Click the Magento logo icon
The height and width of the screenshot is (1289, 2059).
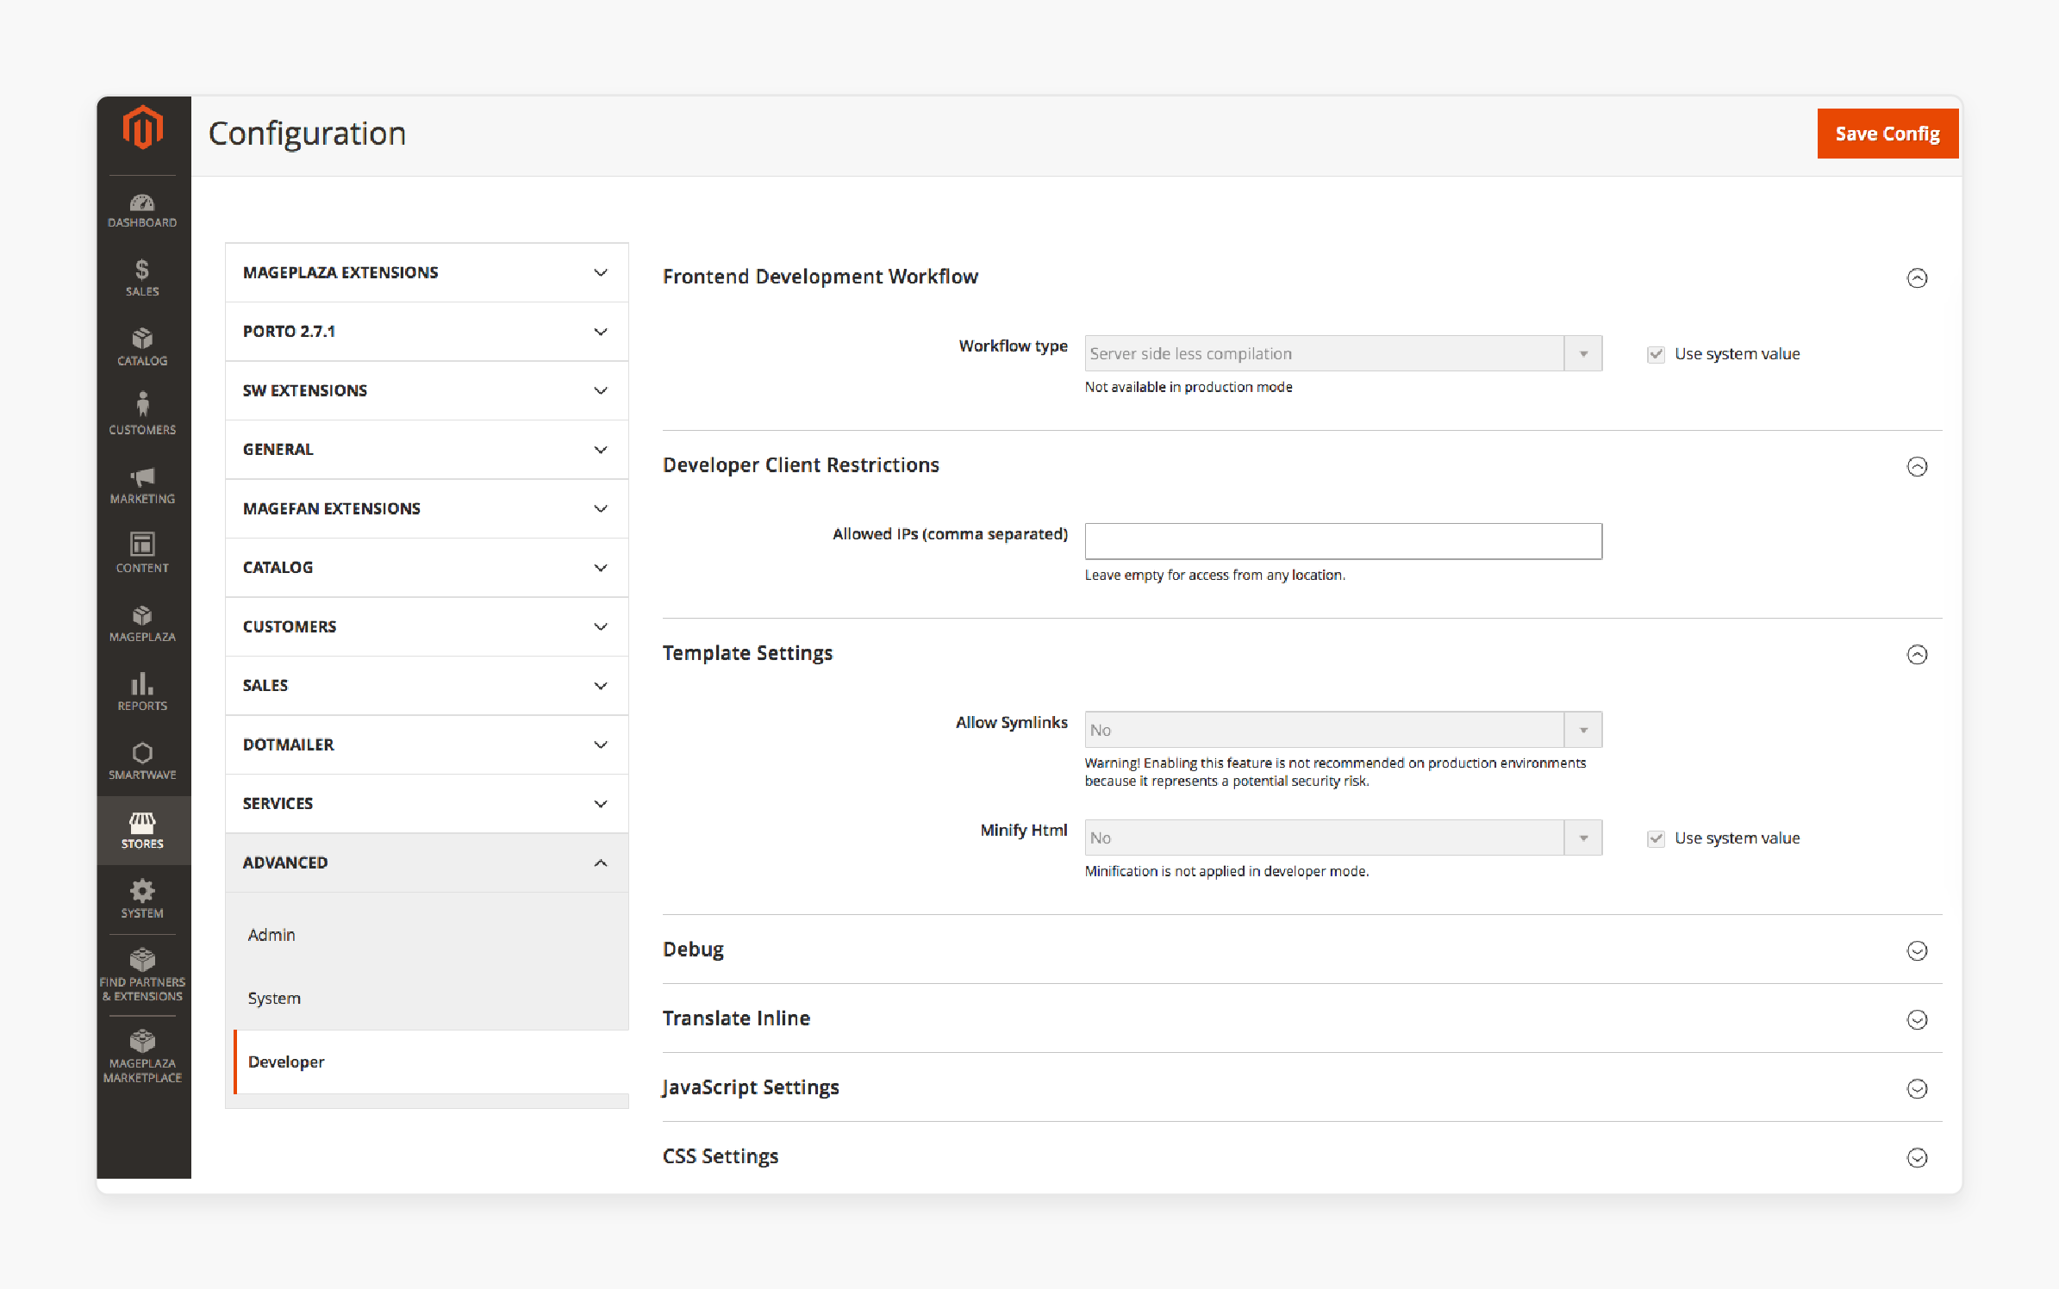pos(142,128)
